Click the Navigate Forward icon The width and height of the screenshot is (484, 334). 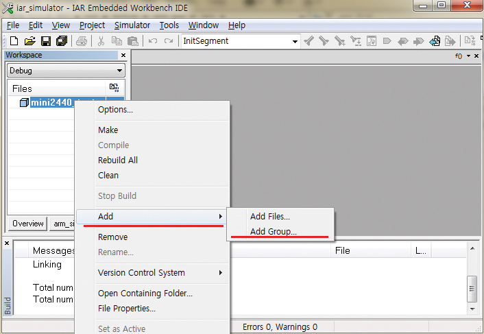pyautogui.click(x=450, y=41)
